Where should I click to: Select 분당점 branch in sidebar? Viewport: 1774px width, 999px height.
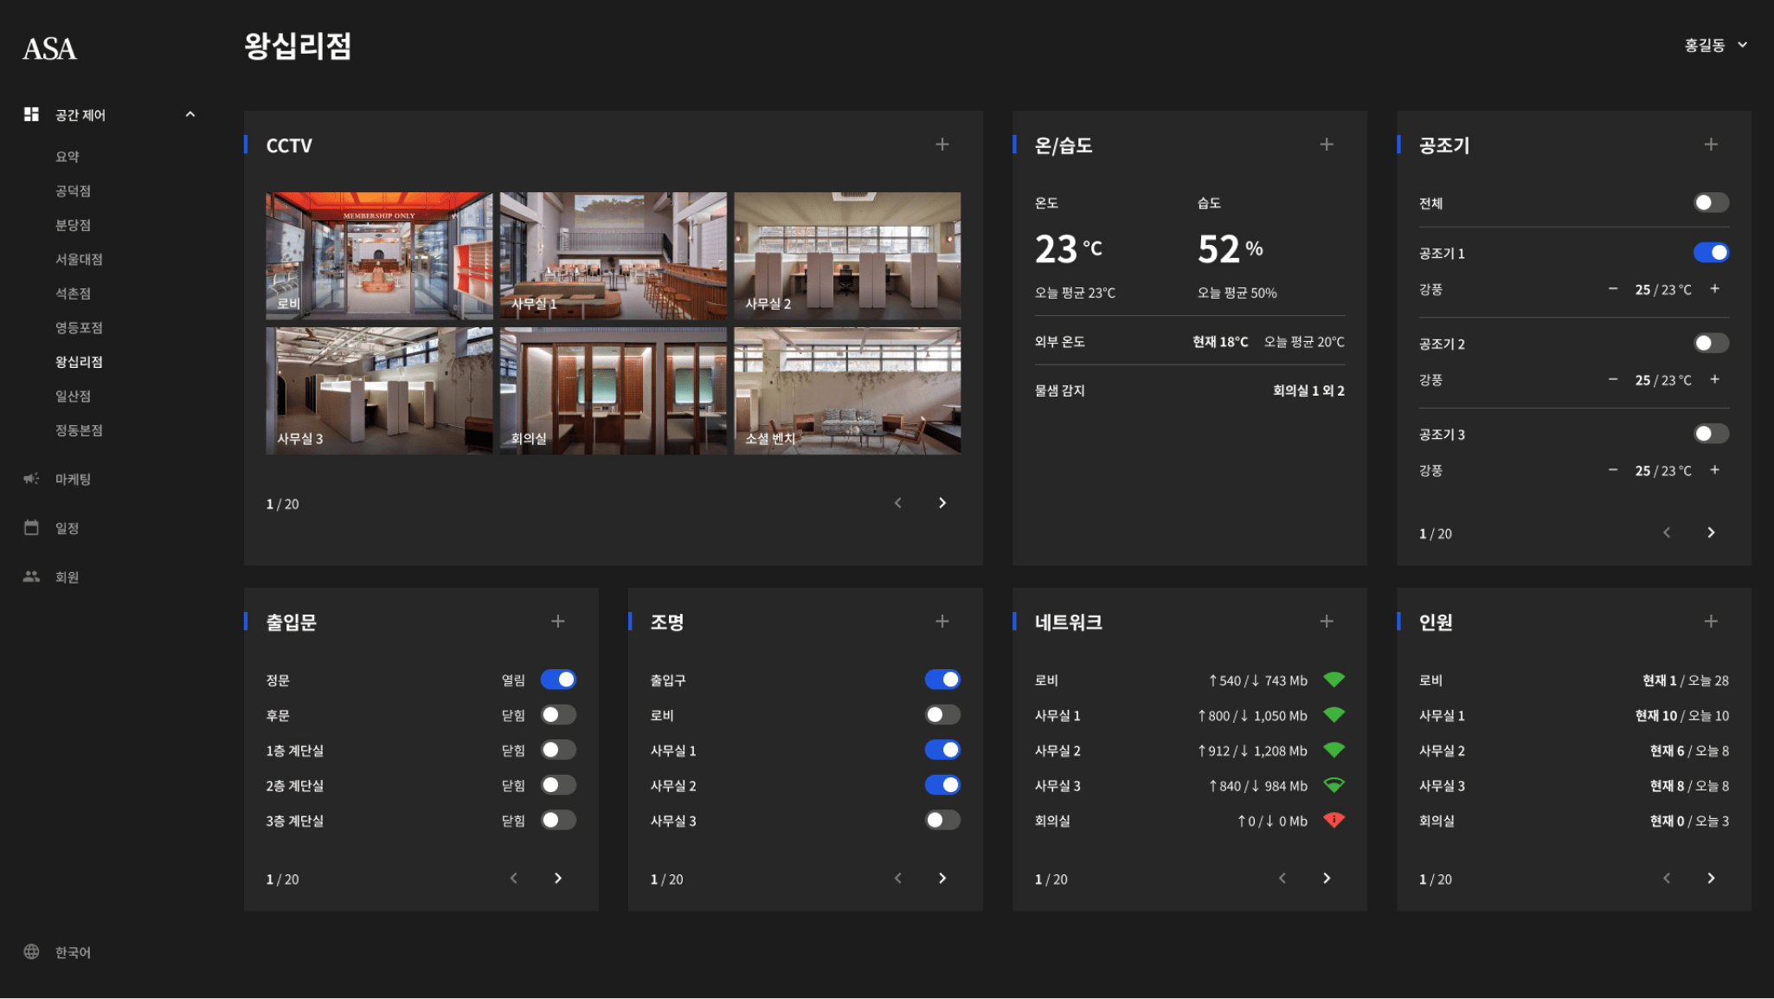74,225
